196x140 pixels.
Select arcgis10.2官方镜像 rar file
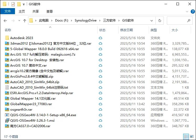click(x=40, y=71)
